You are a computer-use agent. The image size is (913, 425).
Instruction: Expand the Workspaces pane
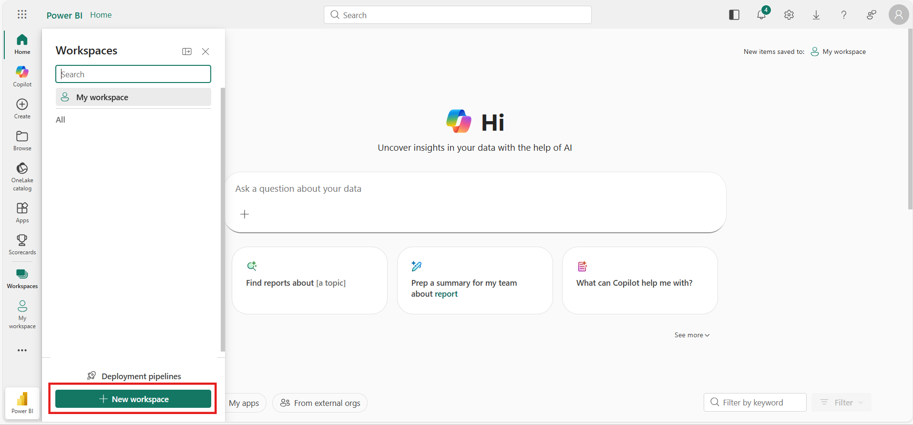pos(187,52)
